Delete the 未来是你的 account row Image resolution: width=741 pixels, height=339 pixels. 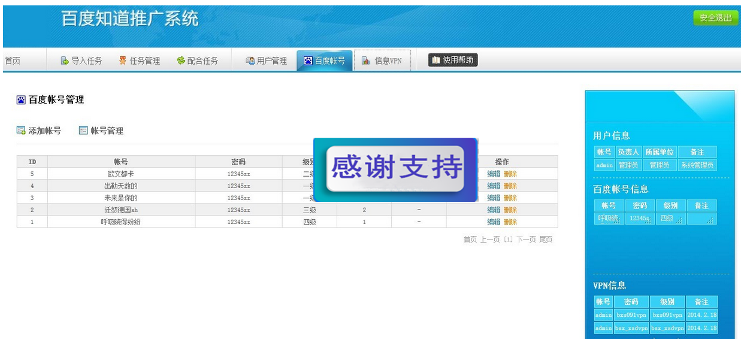pos(510,198)
